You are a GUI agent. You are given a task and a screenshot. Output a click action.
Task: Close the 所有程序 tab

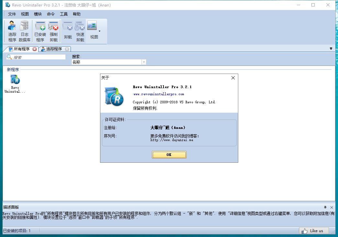[35, 49]
